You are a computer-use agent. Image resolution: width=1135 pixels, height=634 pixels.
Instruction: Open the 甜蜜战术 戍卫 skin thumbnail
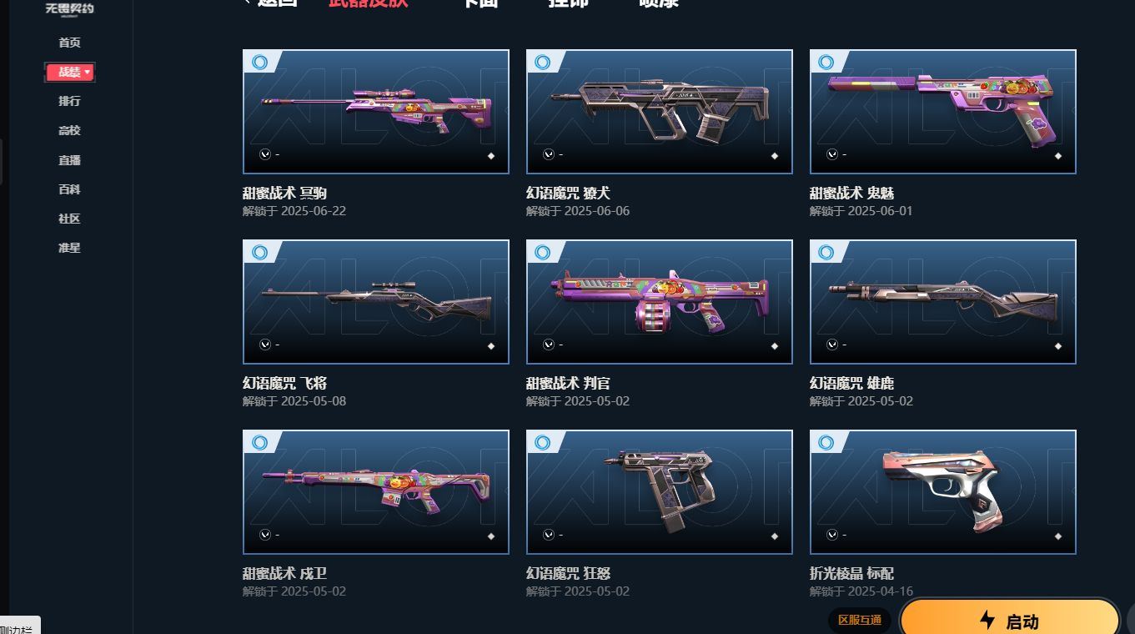coord(376,492)
